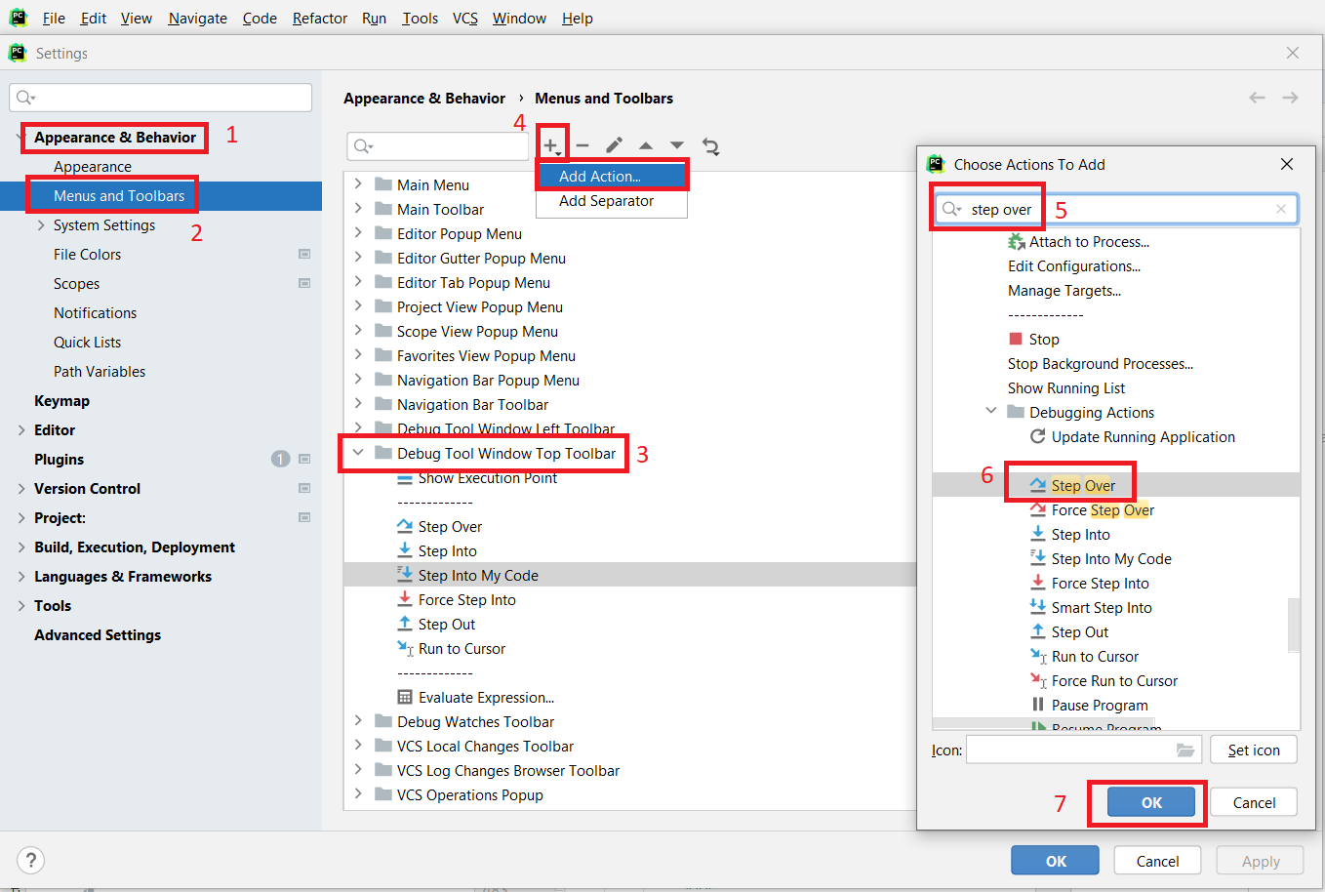Click the plugins update badge icon
Screen dimensions: 1325x892
tap(280, 459)
